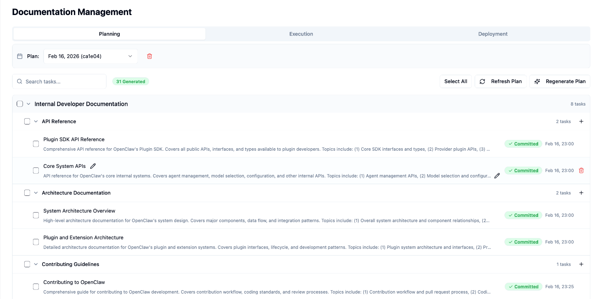Viewport: 597px width, 299px height.
Task: Check the Internal Developer Documentation checkbox
Action: coord(20,104)
